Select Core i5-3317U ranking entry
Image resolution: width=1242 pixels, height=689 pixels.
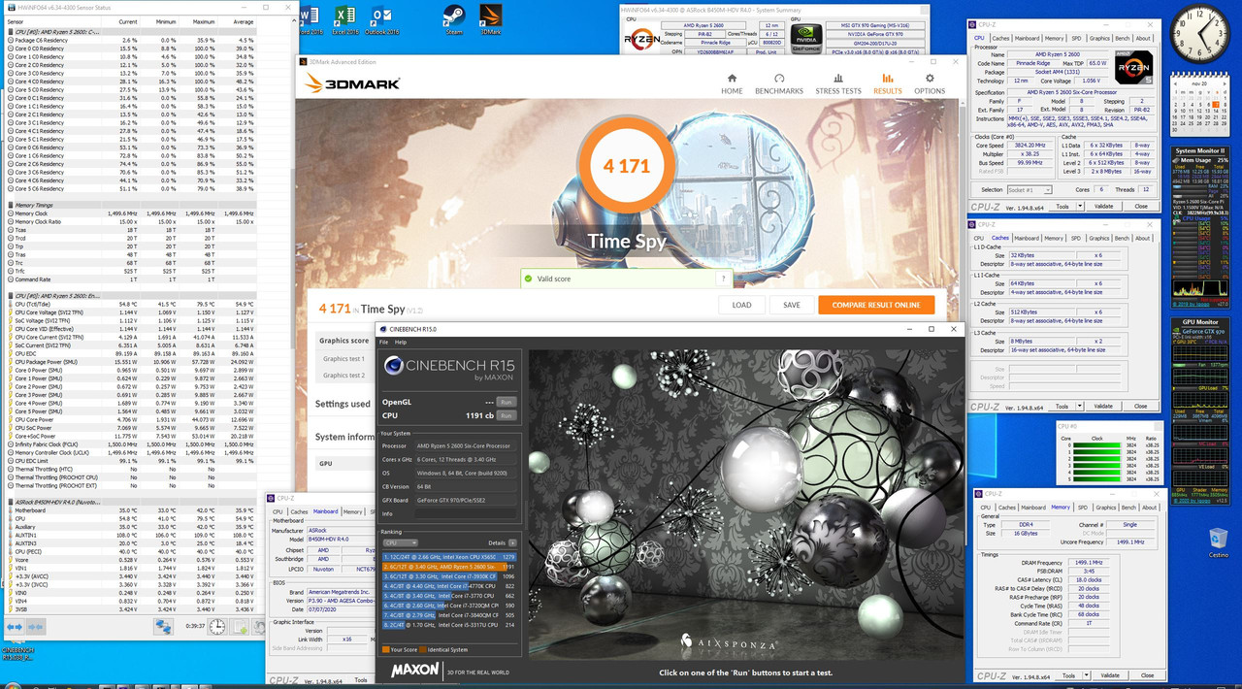[449, 625]
